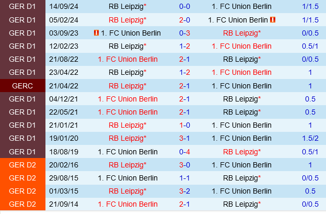
Task: Click RB Leipzig home team on 14/09/24
Action: pyautogui.click(x=127, y=6)
